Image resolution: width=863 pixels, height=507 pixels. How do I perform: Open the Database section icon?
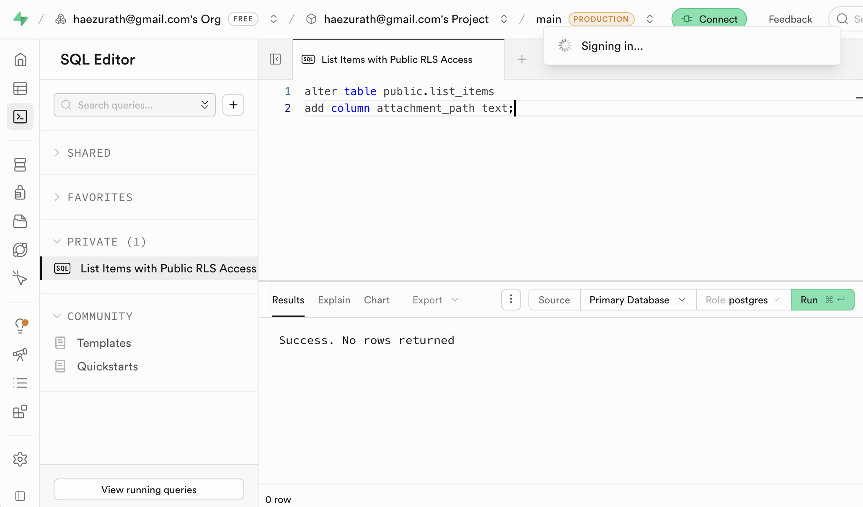pyautogui.click(x=20, y=165)
